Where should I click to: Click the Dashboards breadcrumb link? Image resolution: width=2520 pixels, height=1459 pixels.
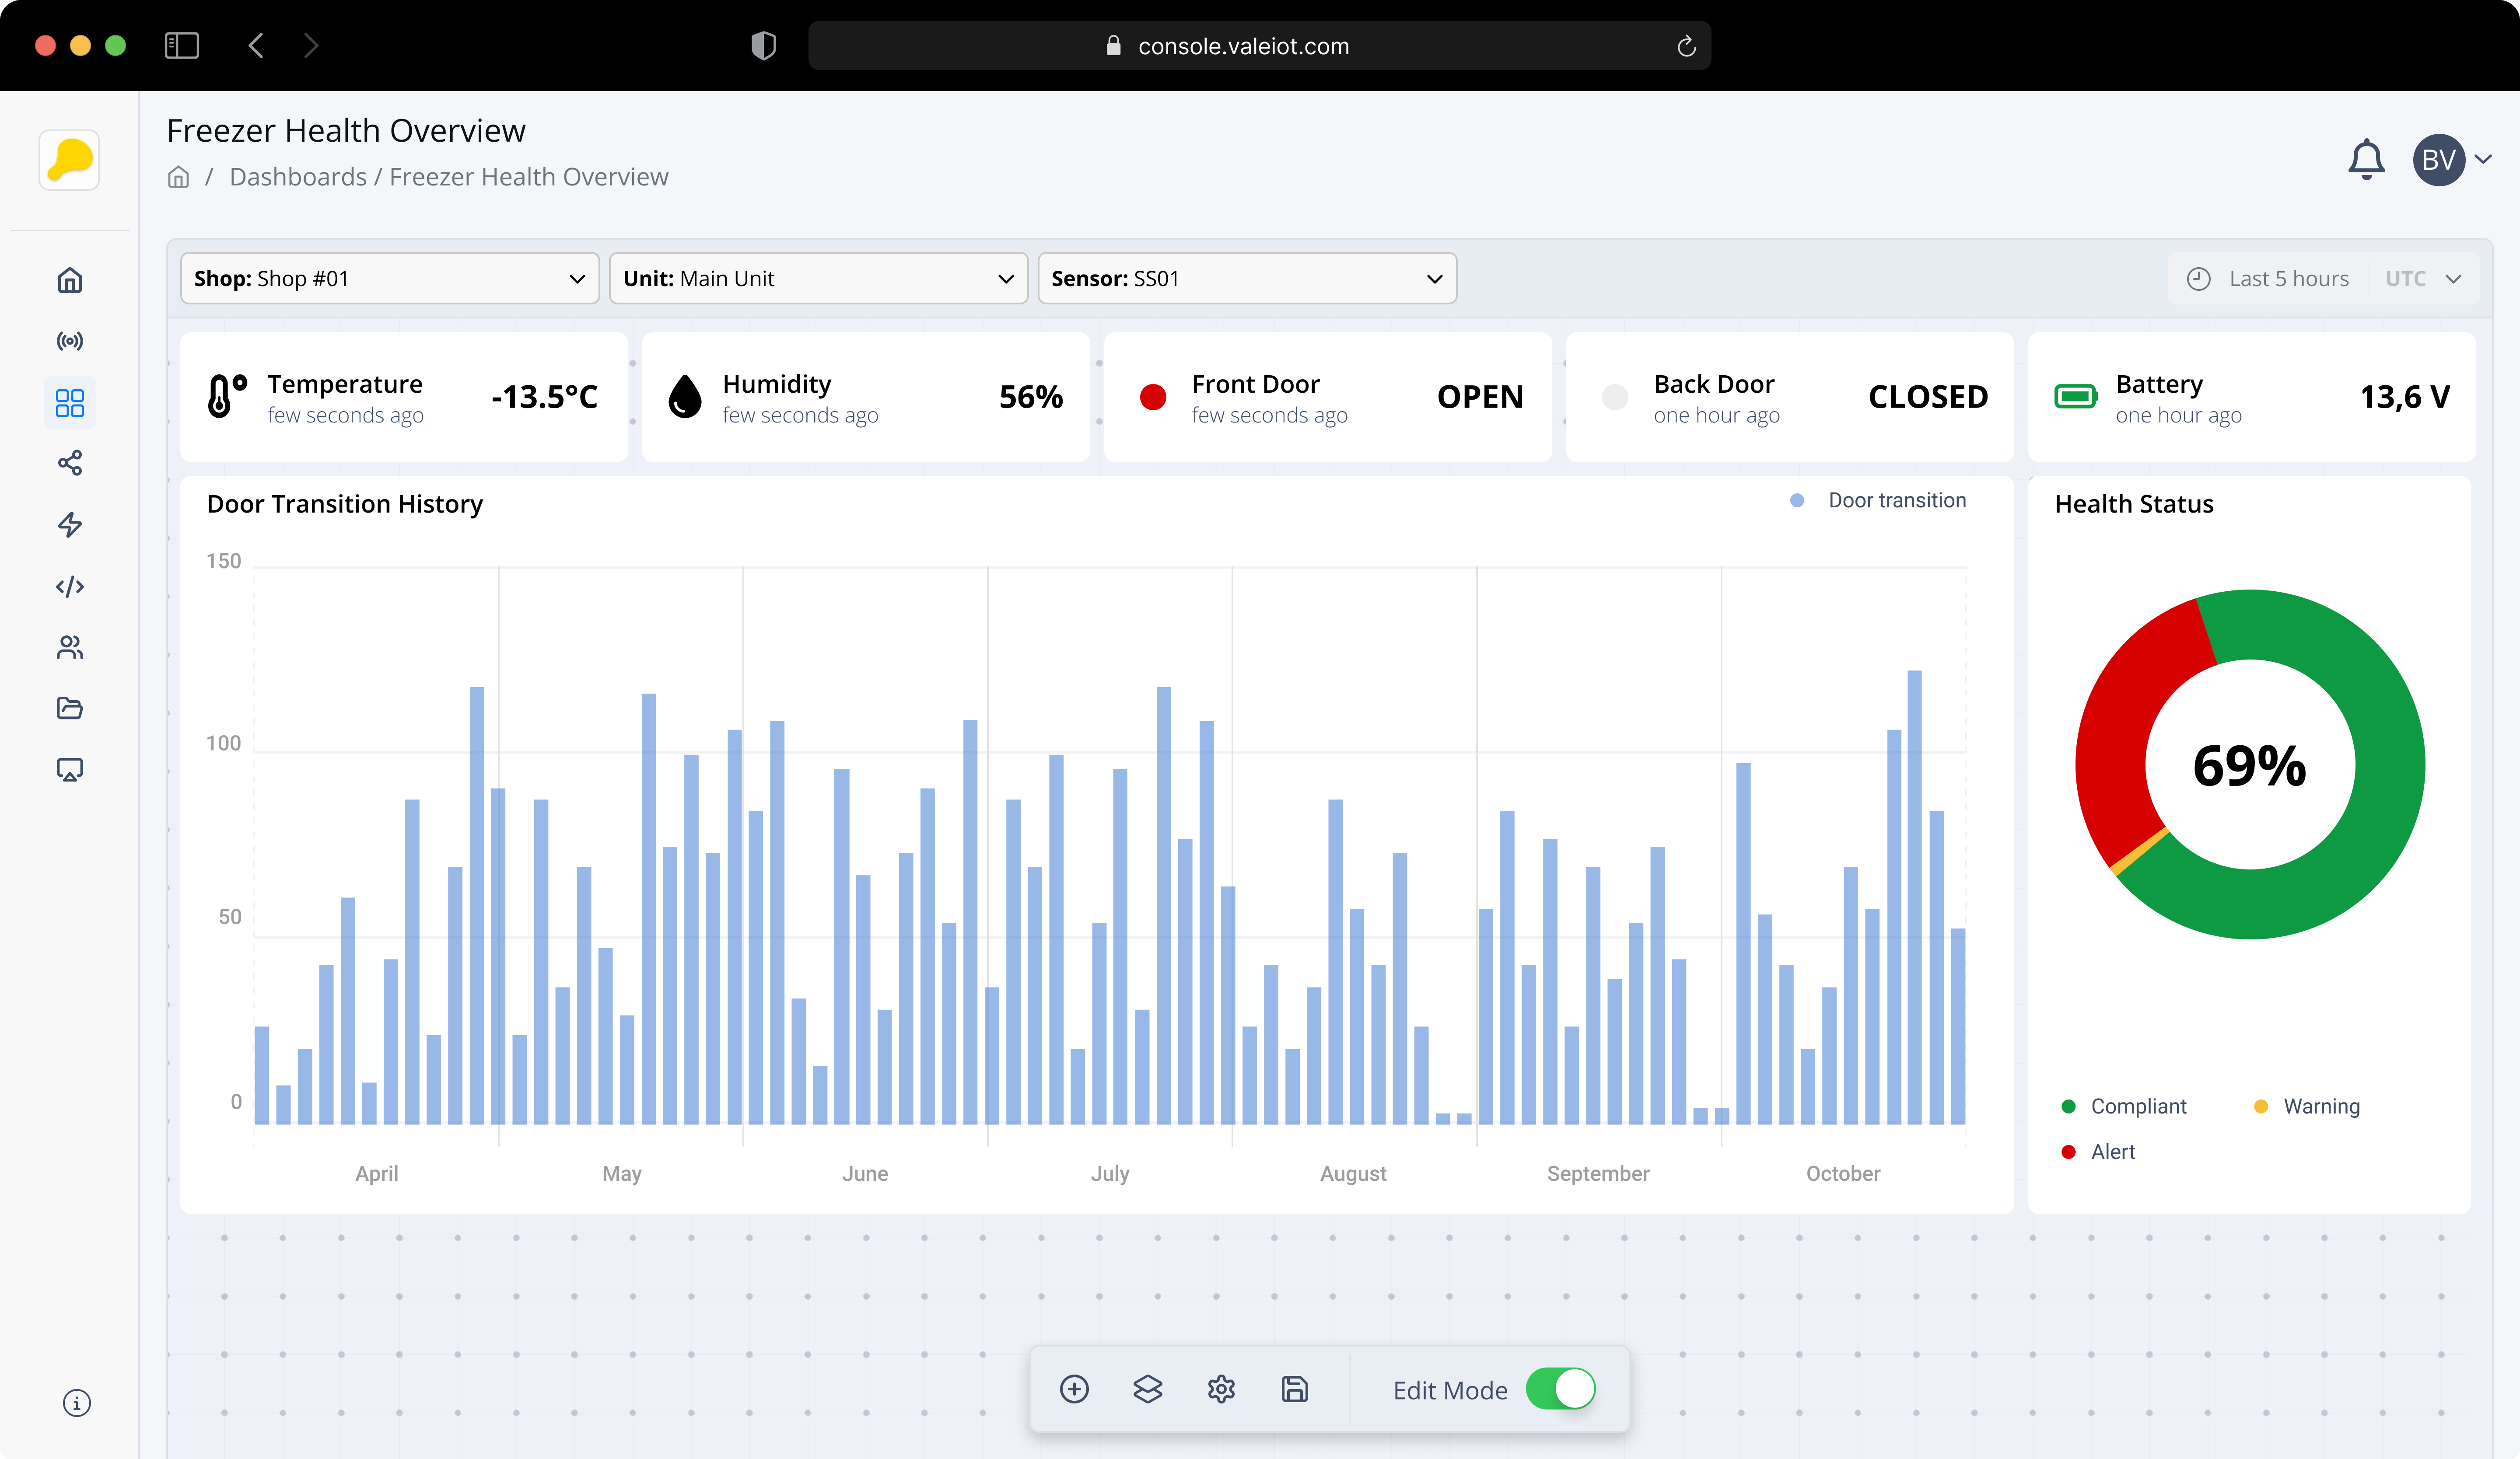pyautogui.click(x=298, y=177)
